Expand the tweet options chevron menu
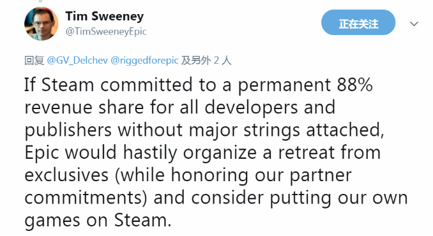The image size is (433, 236). tap(414, 24)
